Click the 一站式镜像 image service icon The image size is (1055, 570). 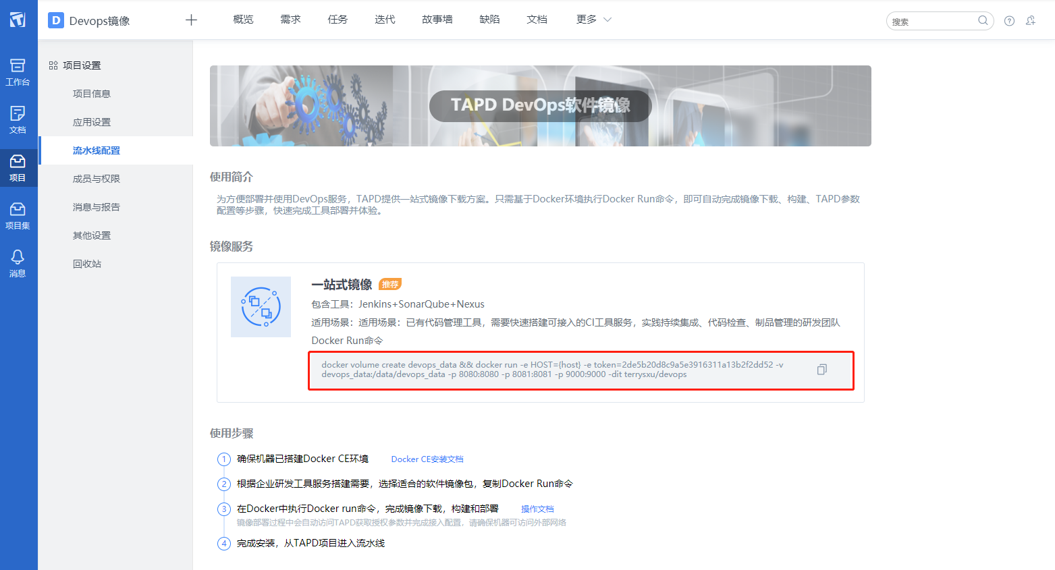point(261,307)
